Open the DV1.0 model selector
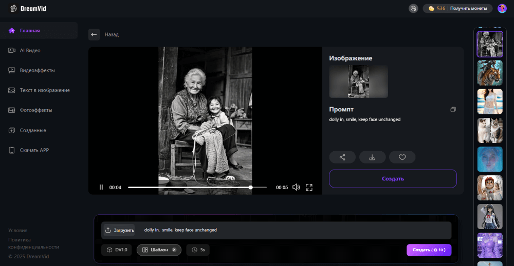Image resolution: width=514 pixels, height=266 pixels. [x=117, y=250]
